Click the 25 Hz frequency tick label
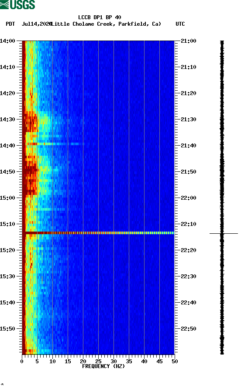 98,362
